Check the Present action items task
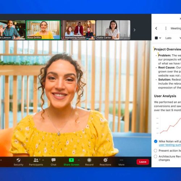 (x=156, y=151)
